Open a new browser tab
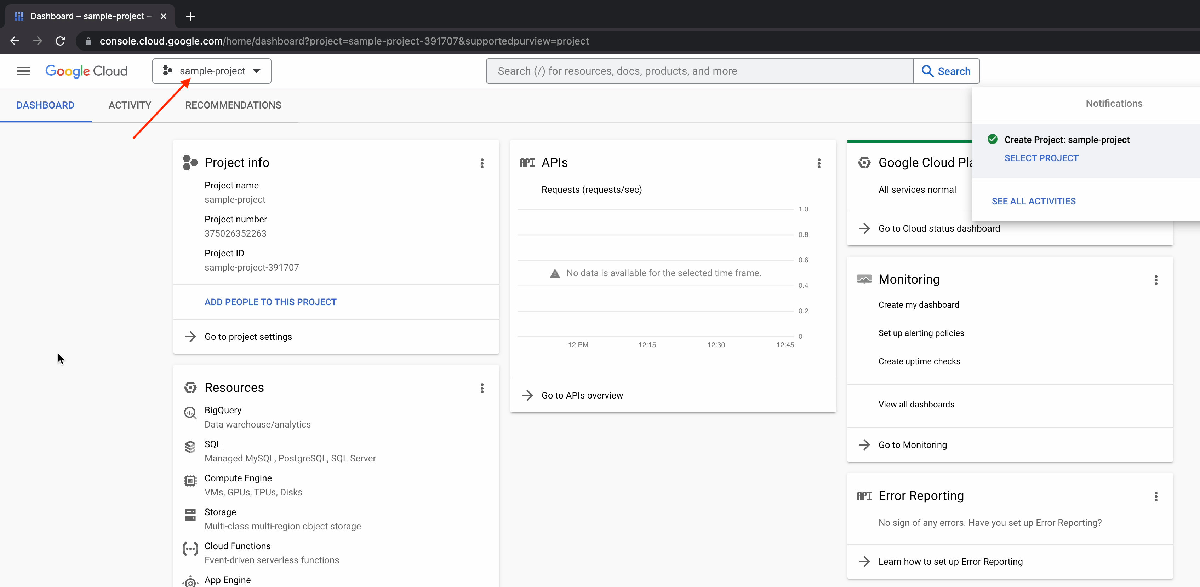The height and width of the screenshot is (587, 1200). click(190, 16)
